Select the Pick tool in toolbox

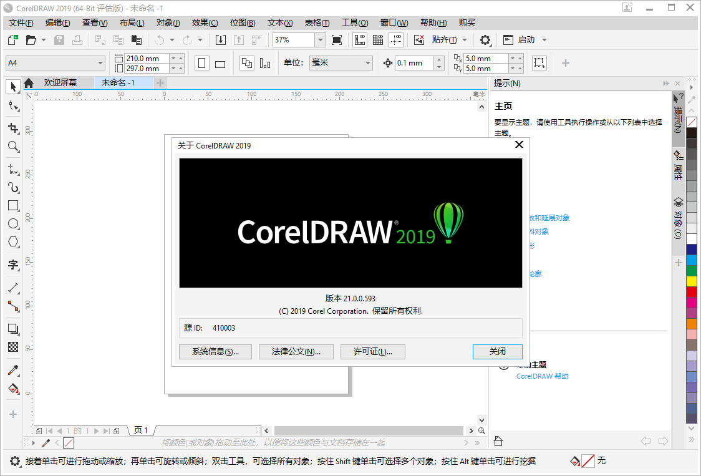point(14,86)
